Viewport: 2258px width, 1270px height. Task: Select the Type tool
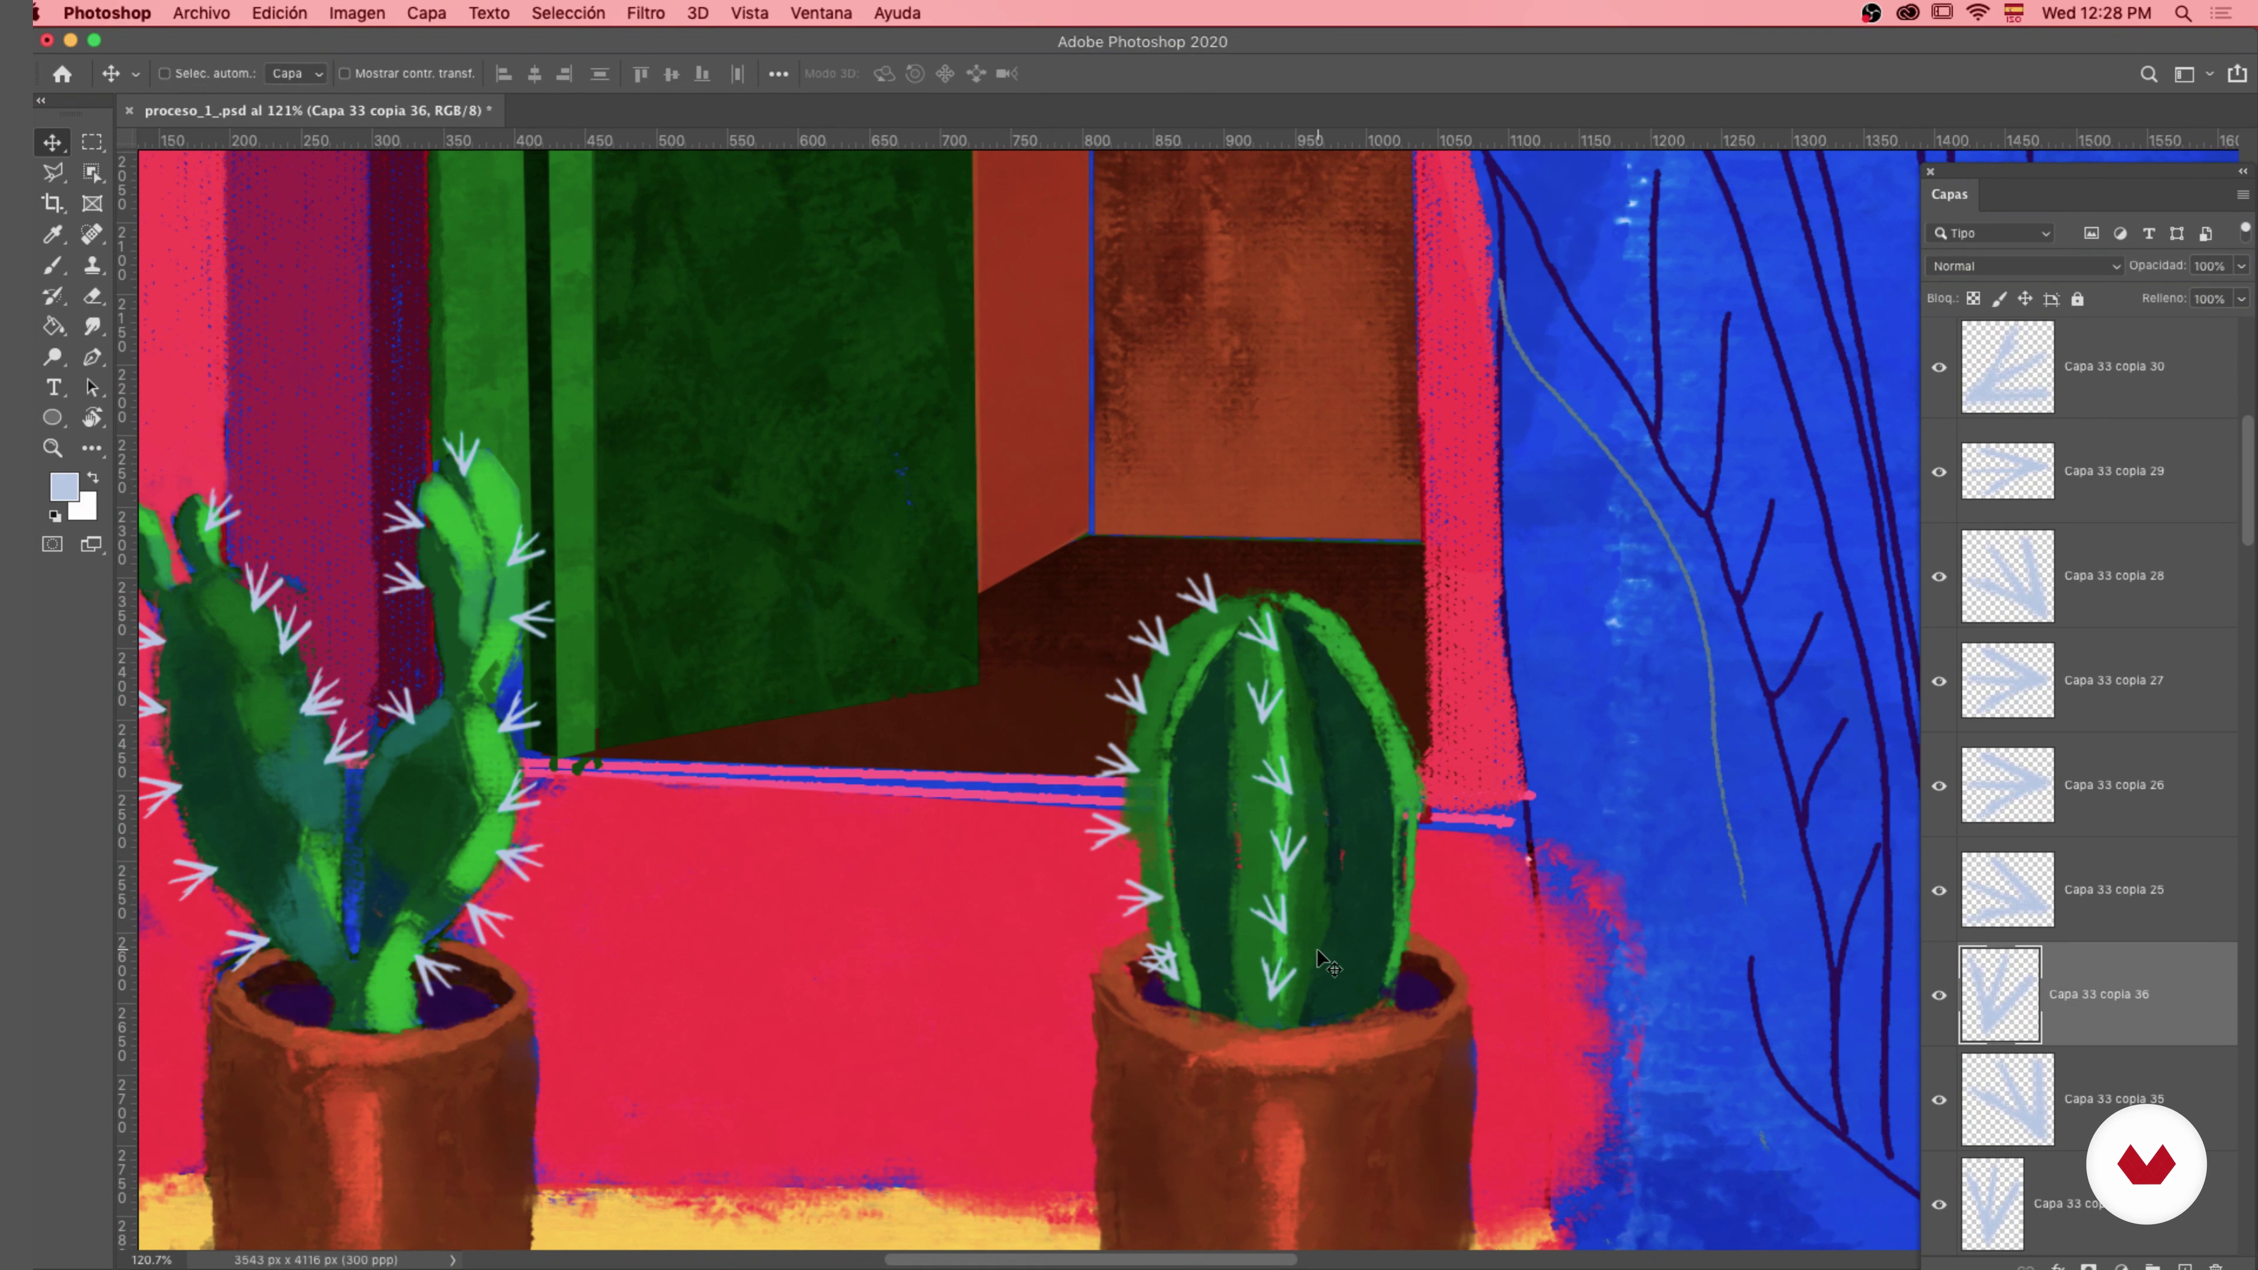52,387
